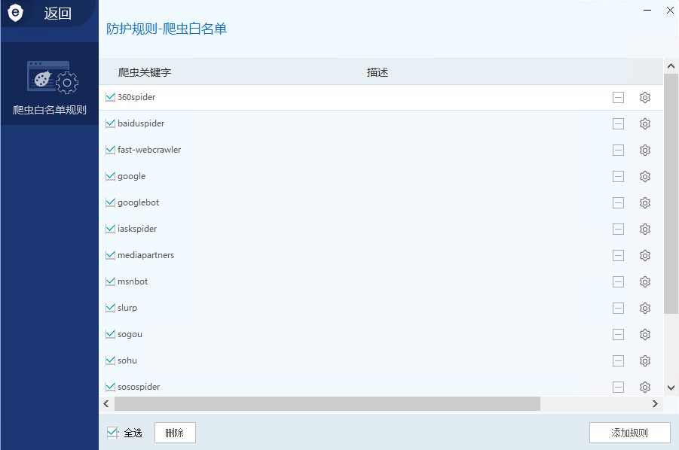Click the 添加规则 button

(x=629, y=433)
